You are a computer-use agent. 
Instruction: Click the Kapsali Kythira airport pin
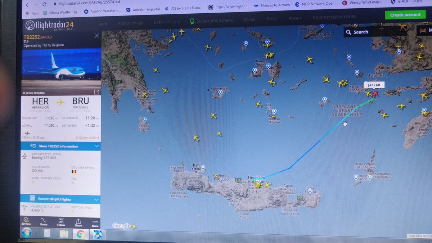[144, 120]
